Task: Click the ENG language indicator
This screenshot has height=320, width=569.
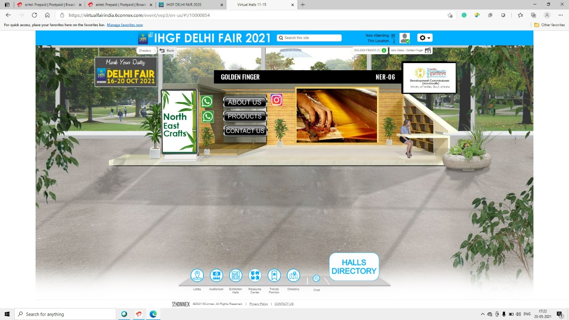Action: point(527,314)
